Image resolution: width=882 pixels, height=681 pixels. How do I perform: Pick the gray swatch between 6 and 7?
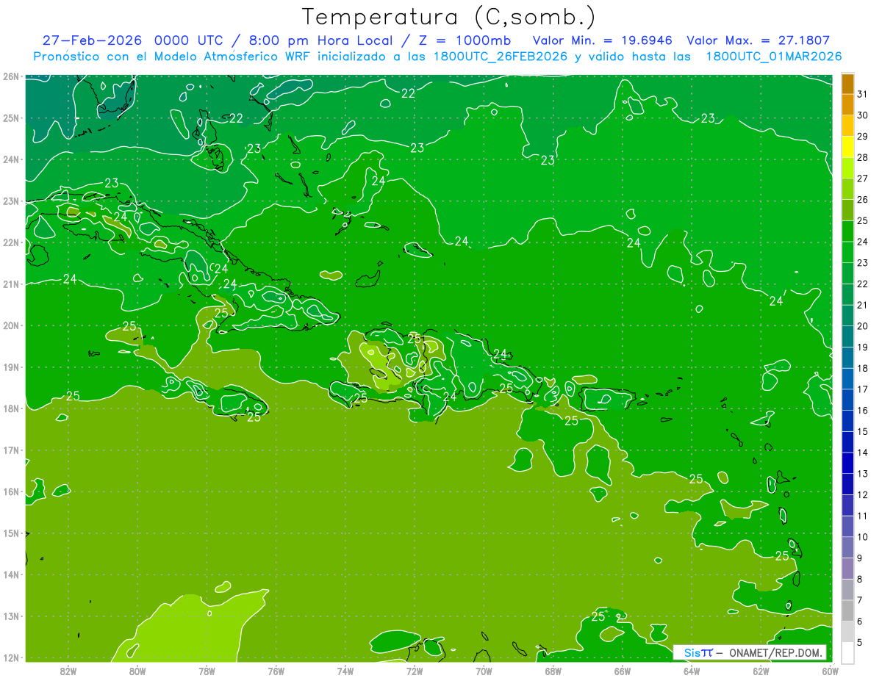point(847,611)
